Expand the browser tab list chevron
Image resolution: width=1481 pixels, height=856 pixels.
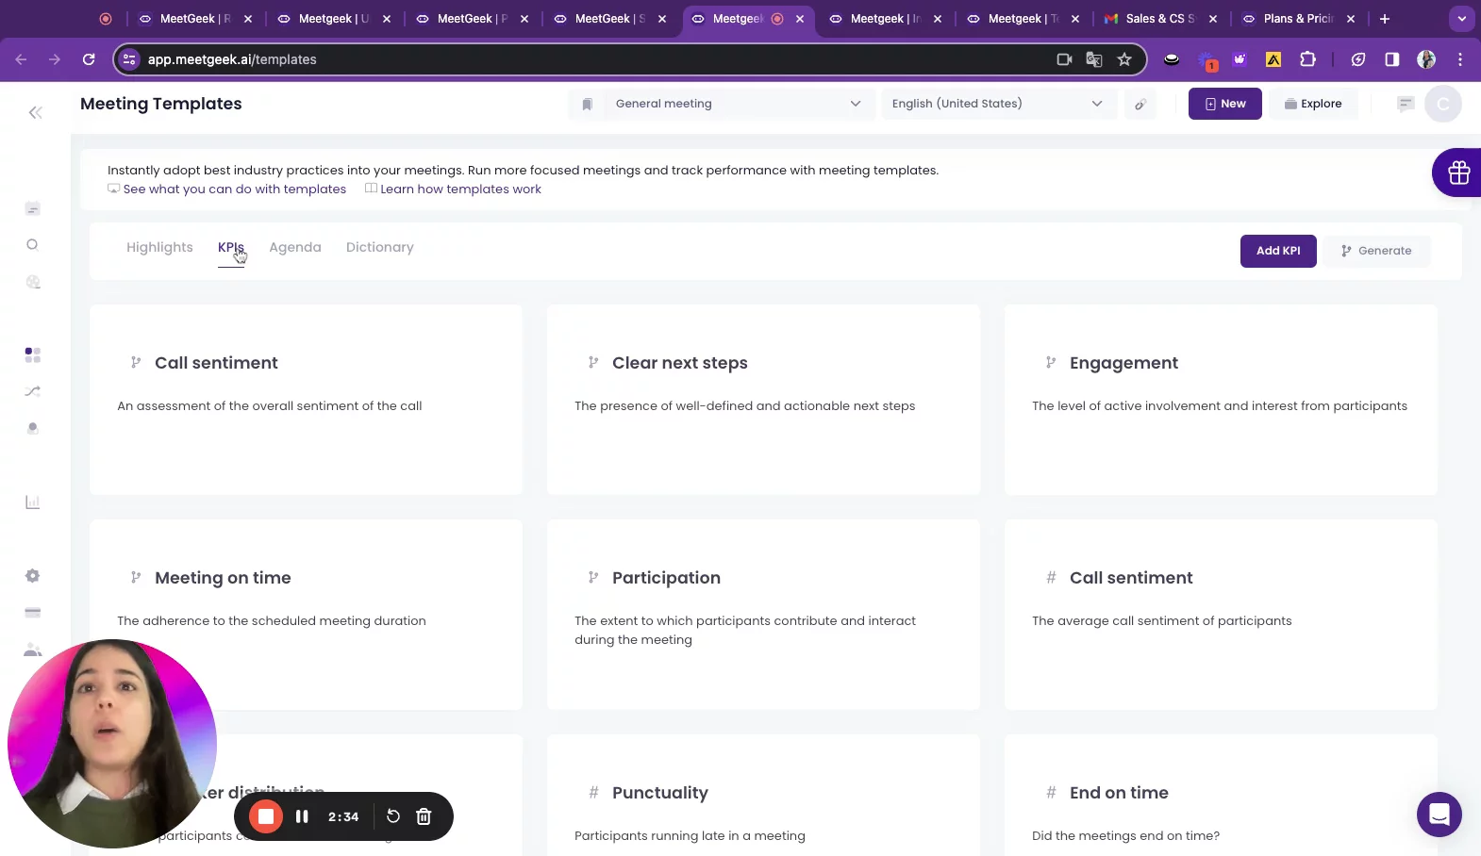[x=1461, y=19]
